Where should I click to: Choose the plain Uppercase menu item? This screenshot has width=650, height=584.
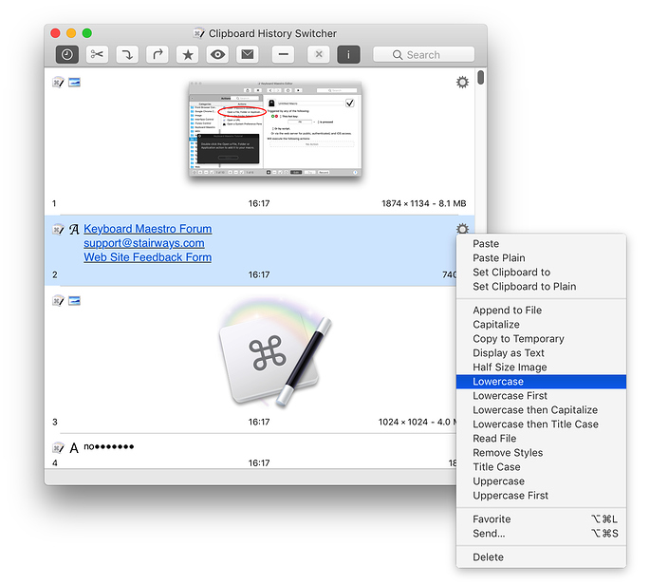pyautogui.click(x=541, y=481)
